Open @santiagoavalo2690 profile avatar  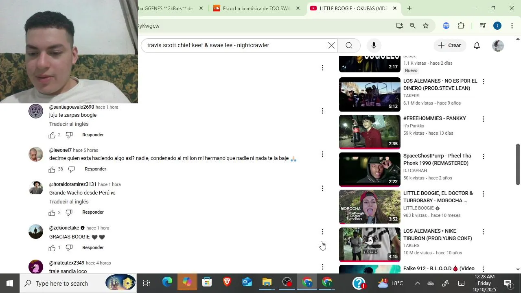[x=36, y=111]
